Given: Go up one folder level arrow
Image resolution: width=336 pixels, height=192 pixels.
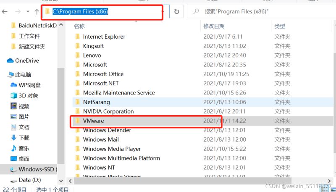Looking at the screenshot, I should (x=37, y=12).
